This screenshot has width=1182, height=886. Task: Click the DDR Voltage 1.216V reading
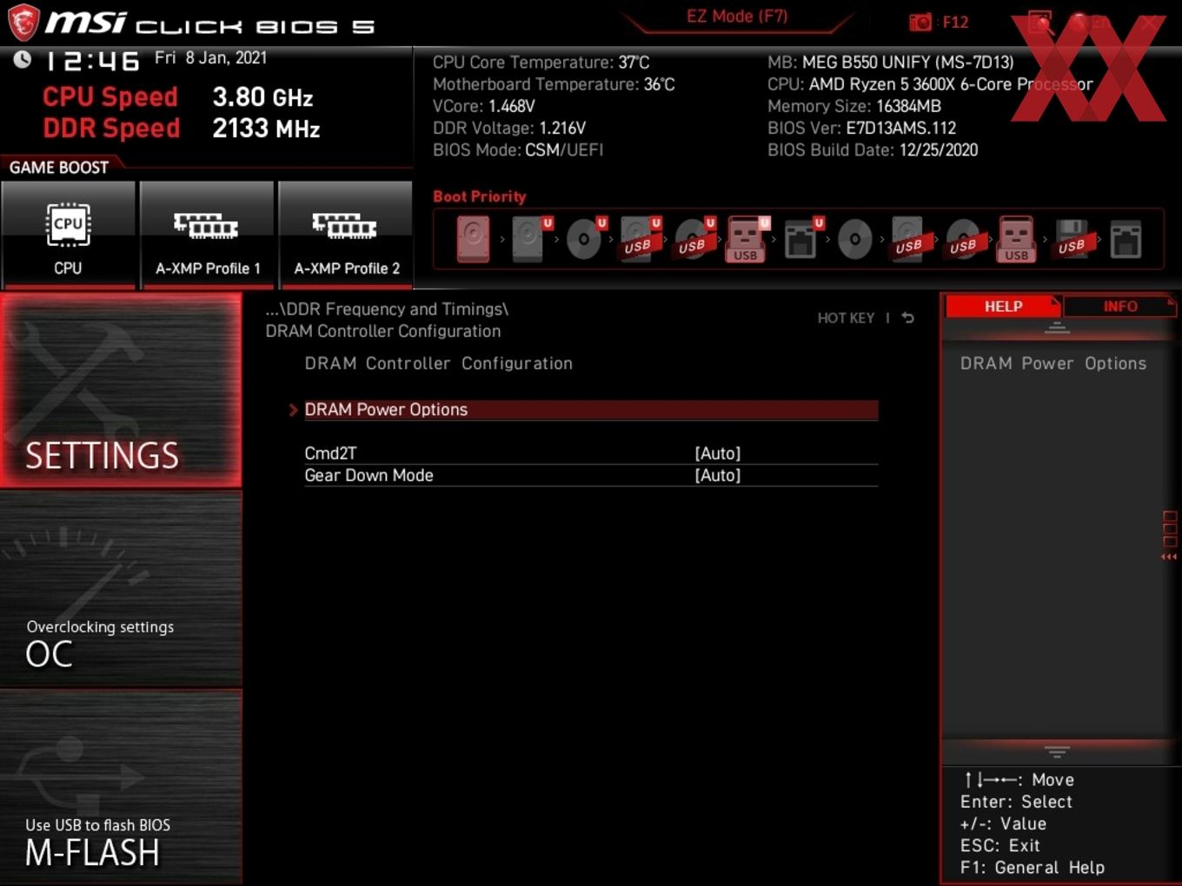click(x=509, y=128)
